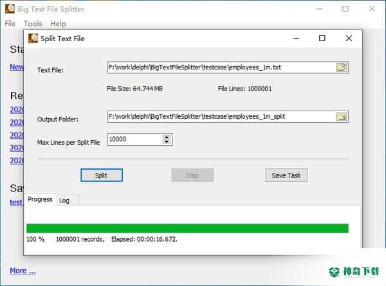Click the Save Task button
The image size is (386, 286).
point(286,175)
